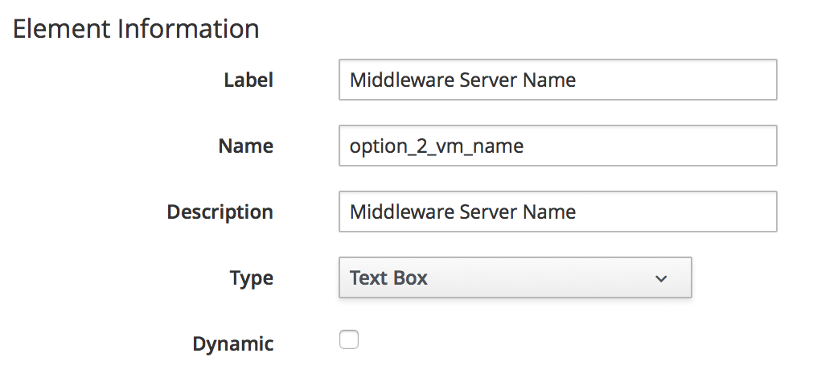Click the 'Element Information' heading
This screenshot has height=378, width=813.
(x=136, y=29)
